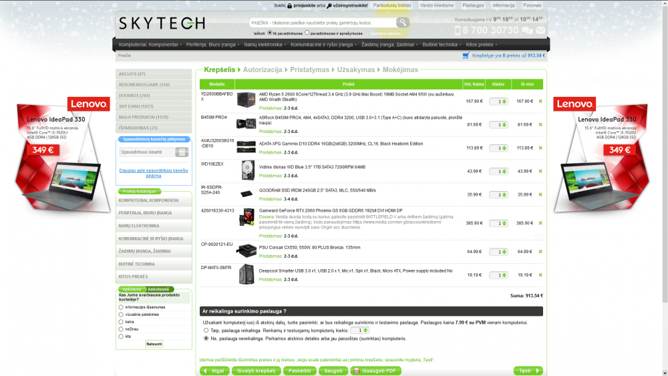This screenshot has width=668, height=376.
Task: Remove ASRock B450M PRO4 from cart
Action: (540, 125)
